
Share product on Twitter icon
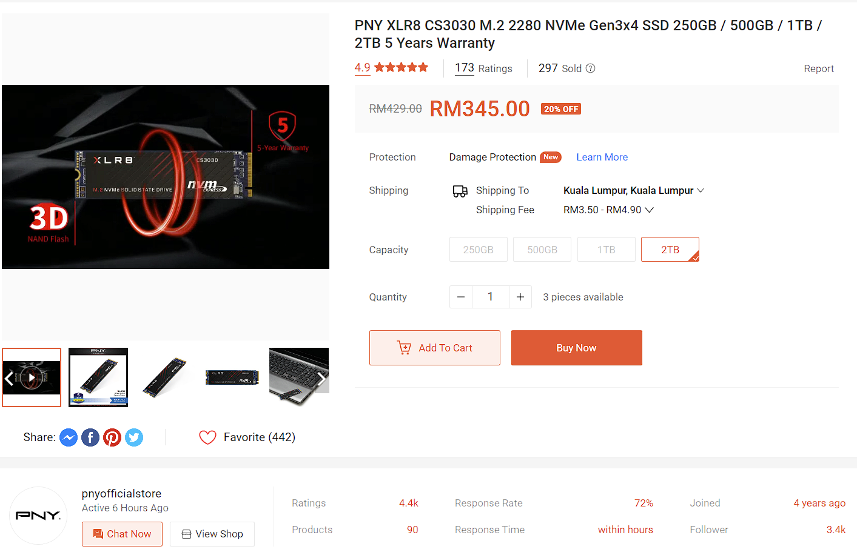tap(134, 437)
